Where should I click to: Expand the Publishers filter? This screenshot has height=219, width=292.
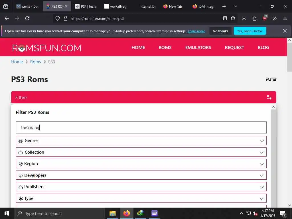pos(141,187)
